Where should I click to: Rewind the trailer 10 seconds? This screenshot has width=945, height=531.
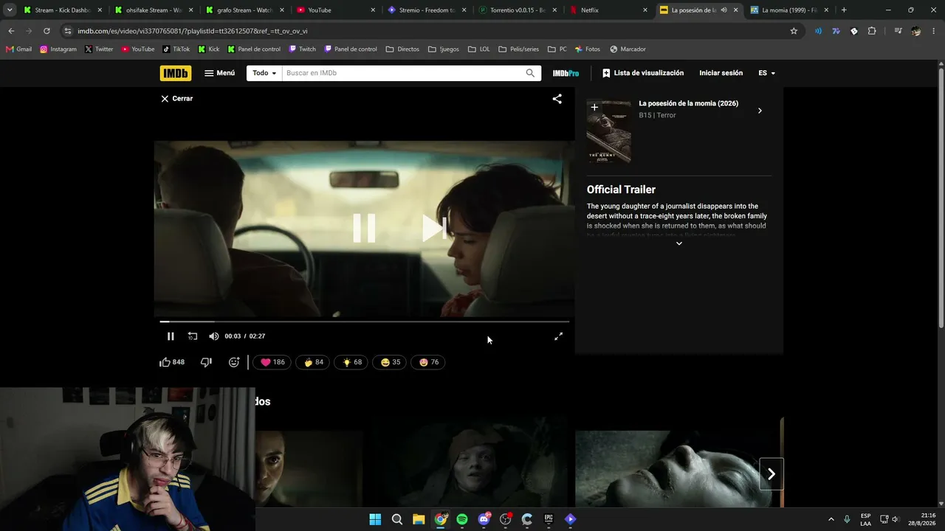[x=193, y=336]
